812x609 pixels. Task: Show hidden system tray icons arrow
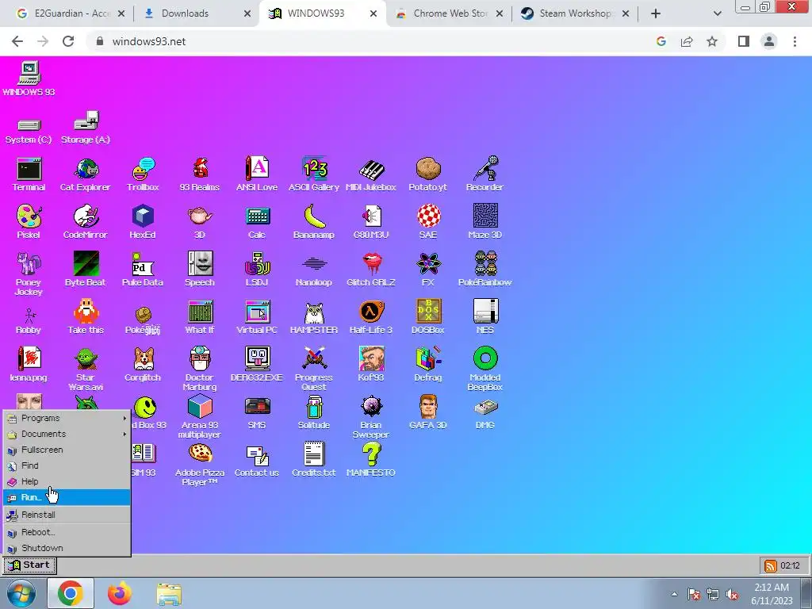pyautogui.click(x=674, y=594)
